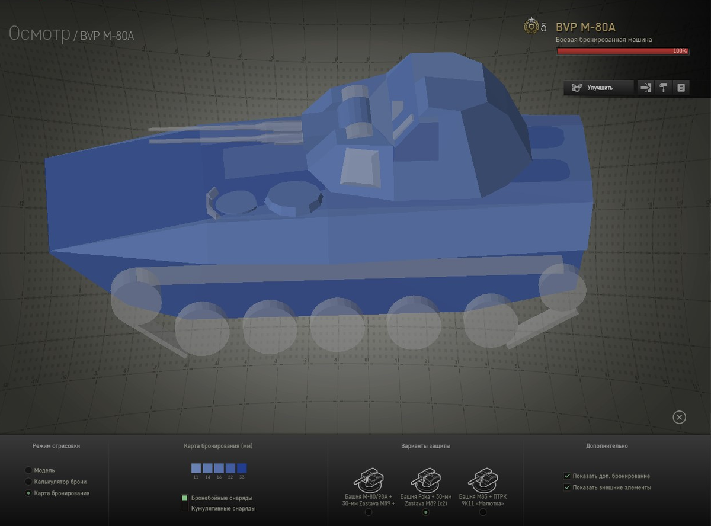Click the Варианты защиты section header

pos(425,446)
